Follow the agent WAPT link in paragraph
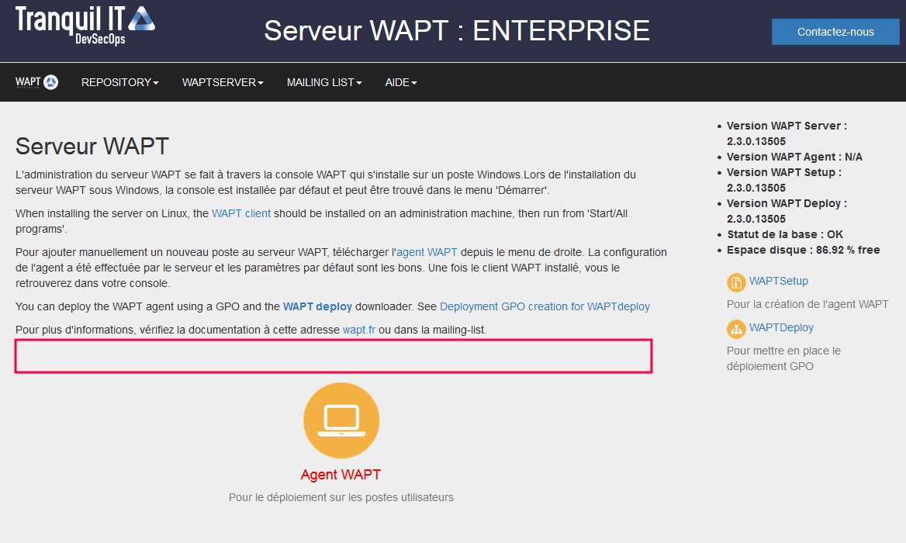 427,252
